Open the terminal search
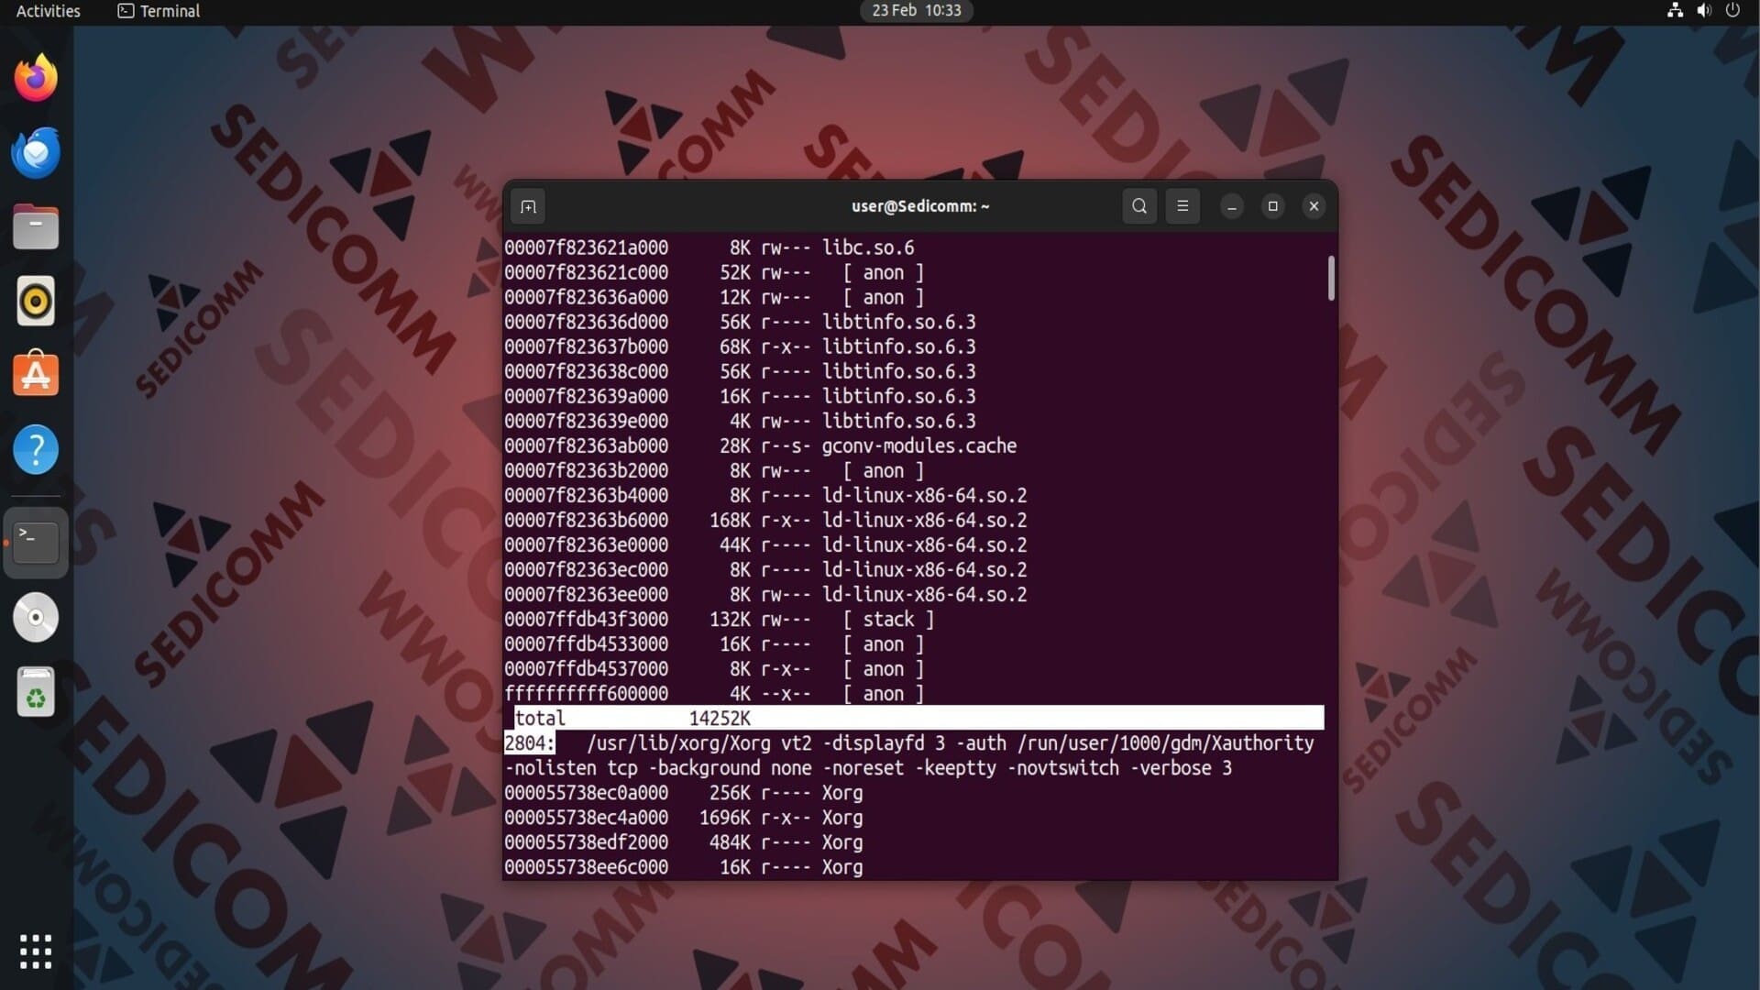This screenshot has width=1760, height=990. point(1138,206)
